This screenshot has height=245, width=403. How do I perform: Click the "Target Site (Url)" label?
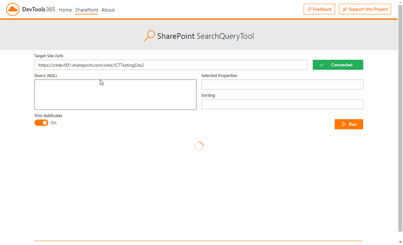(x=49, y=56)
